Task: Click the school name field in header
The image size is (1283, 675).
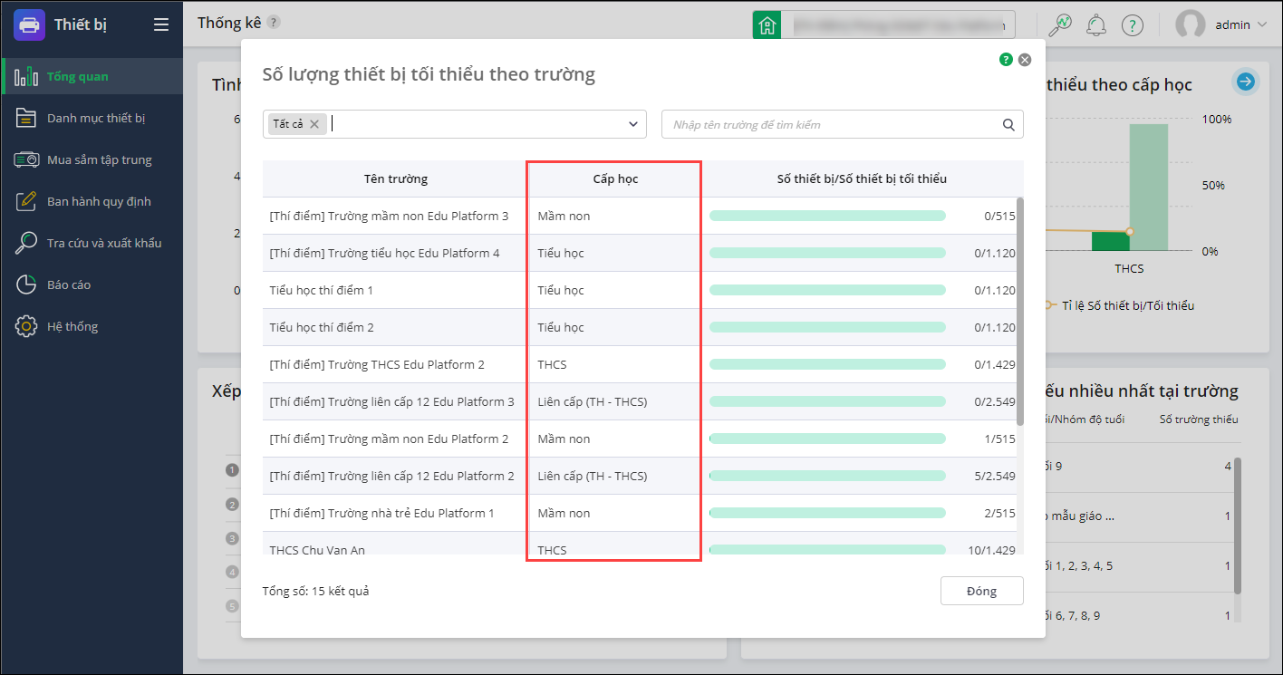Action: 898,25
